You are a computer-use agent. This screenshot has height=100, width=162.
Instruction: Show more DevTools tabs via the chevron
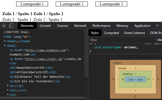coord(157,25)
